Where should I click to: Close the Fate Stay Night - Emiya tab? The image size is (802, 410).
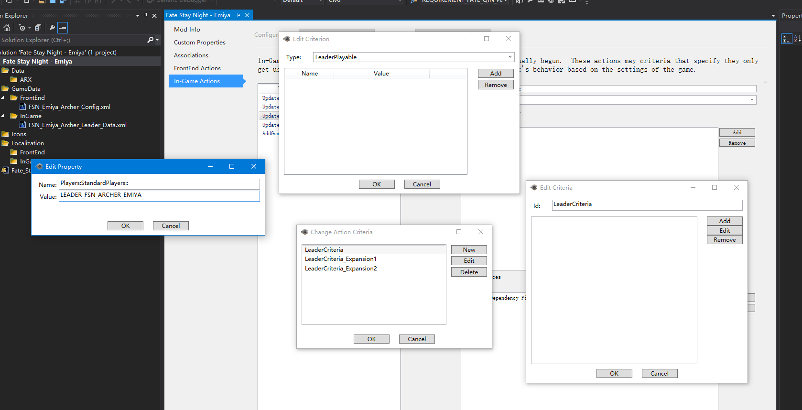247,15
